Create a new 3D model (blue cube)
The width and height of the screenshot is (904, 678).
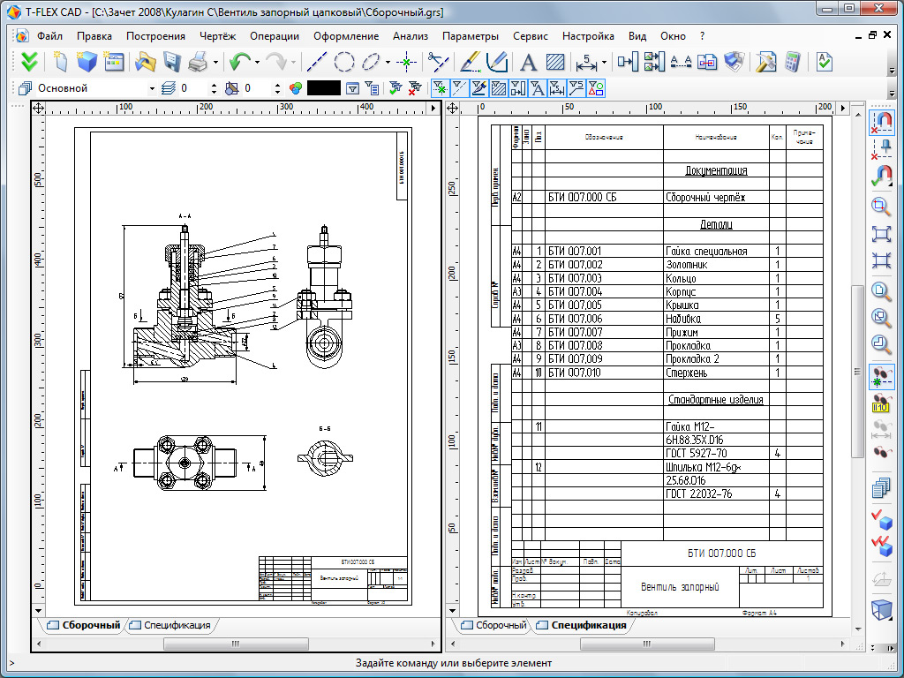(87, 62)
